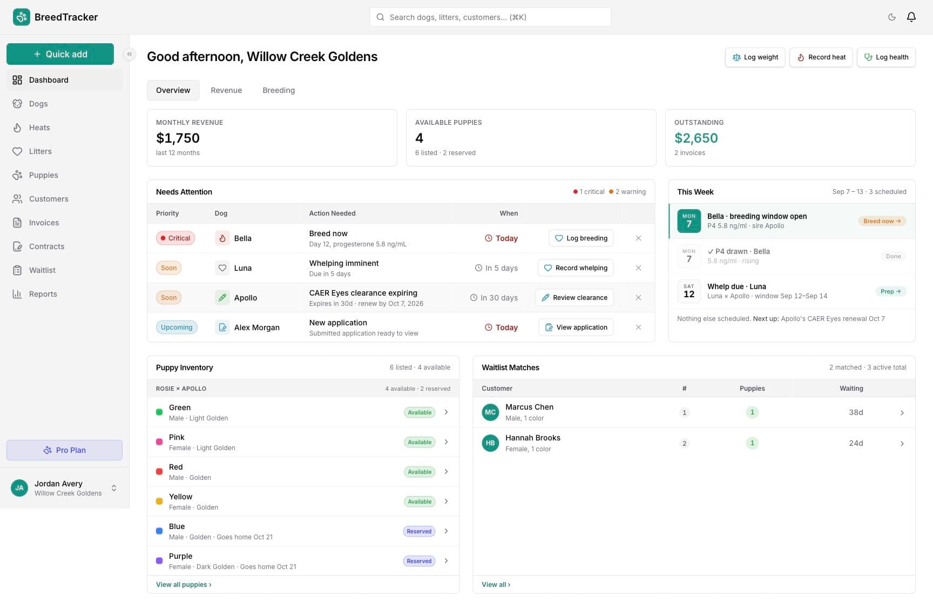Expand the Pink puppy row chevron

point(447,442)
